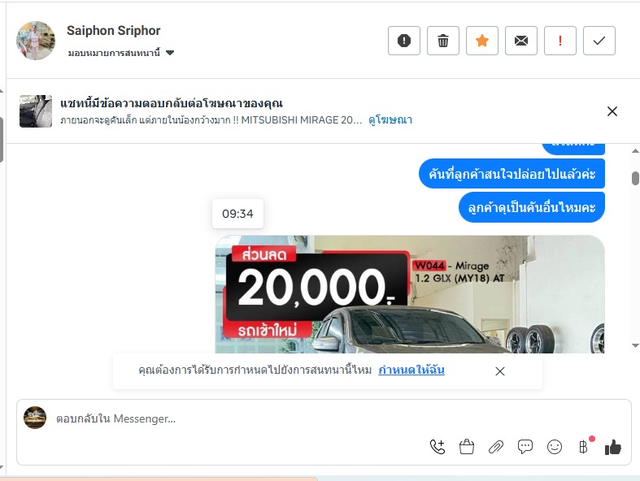The width and height of the screenshot is (640, 481).
Task: Send thumbs up like
Action: pos(612,447)
